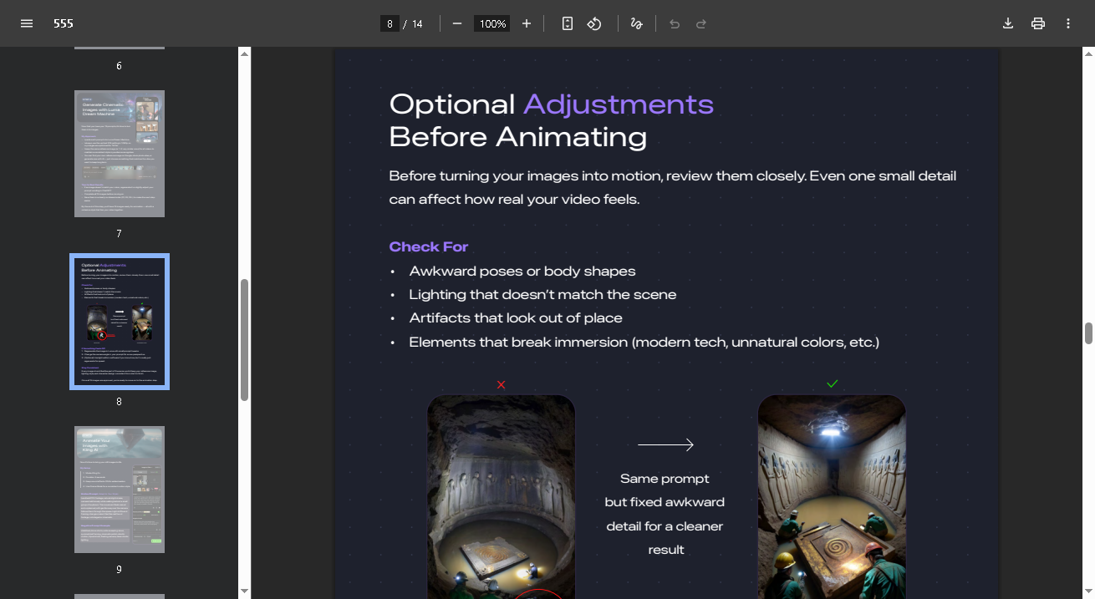Click the thumbnail panel scroll up arrow
The height and width of the screenshot is (599, 1095).
pos(245,54)
